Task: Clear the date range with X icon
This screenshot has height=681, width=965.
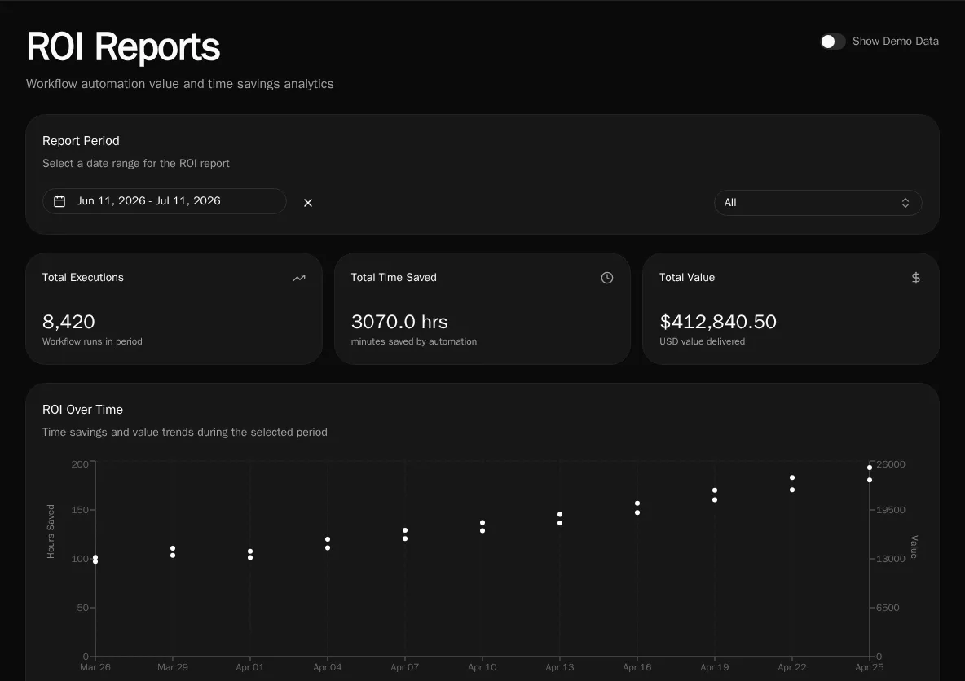Action: pos(308,202)
